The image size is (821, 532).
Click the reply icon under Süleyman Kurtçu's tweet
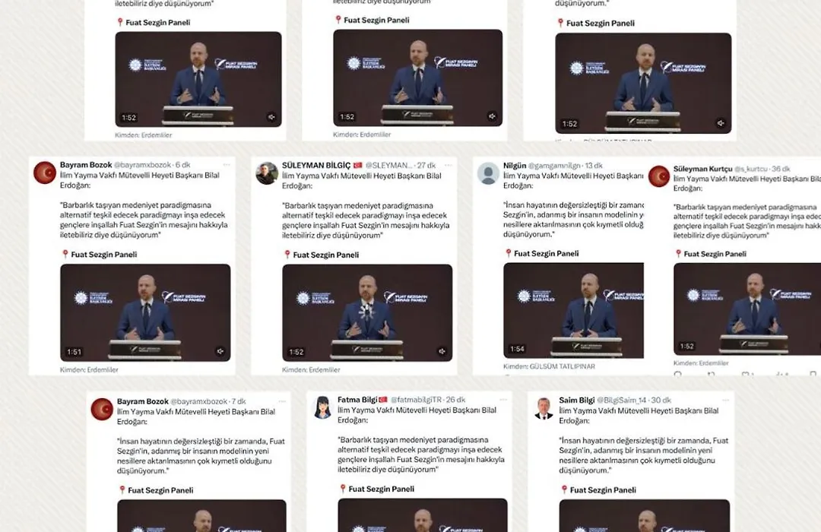coord(678,375)
